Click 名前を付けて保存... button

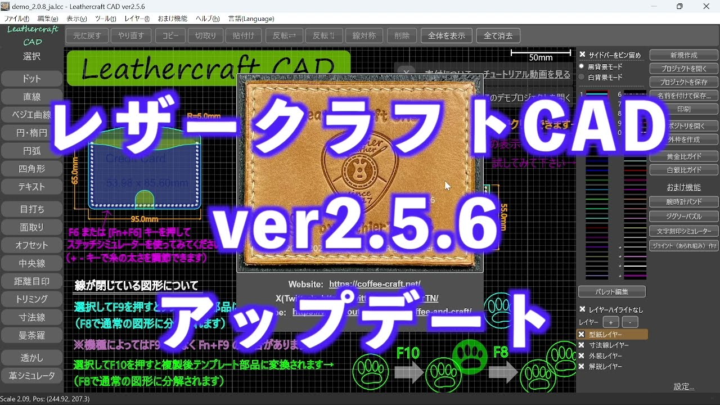(x=684, y=96)
